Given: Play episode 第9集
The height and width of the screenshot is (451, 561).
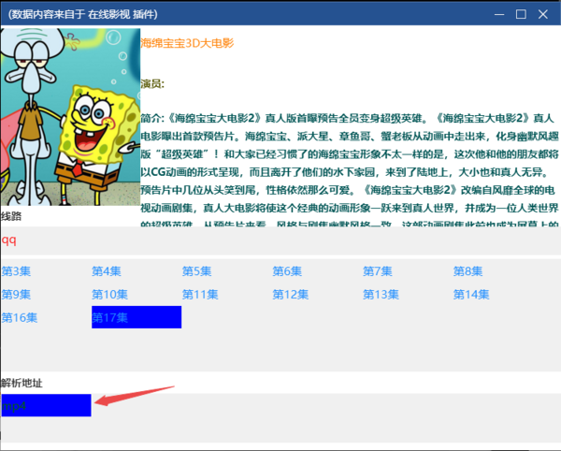Looking at the screenshot, I should (16, 295).
